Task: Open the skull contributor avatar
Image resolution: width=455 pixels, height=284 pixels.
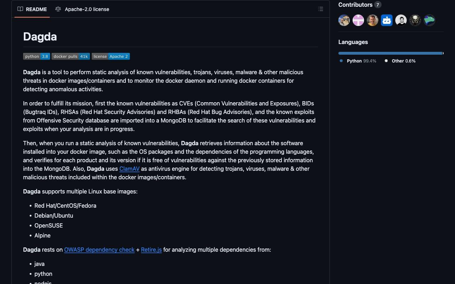Action: click(x=415, y=20)
